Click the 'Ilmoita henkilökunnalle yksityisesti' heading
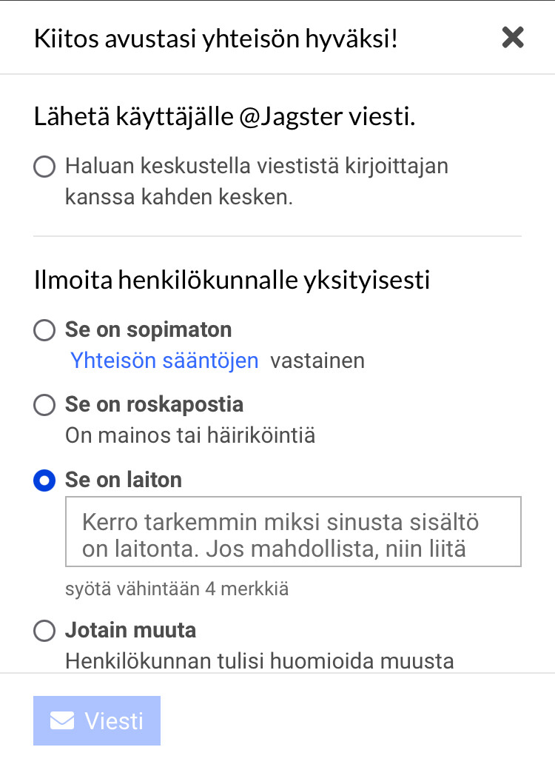Screen dimensions: 555x767 (232, 280)
